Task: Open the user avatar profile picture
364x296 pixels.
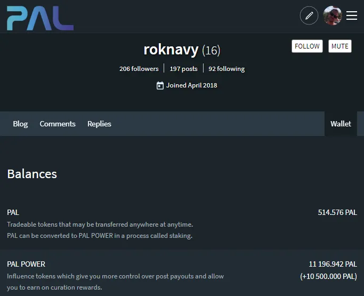Action: pos(333,15)
